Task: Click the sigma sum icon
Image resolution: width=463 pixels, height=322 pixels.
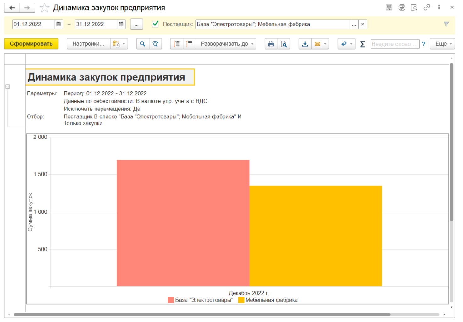Action: point(362,44)
